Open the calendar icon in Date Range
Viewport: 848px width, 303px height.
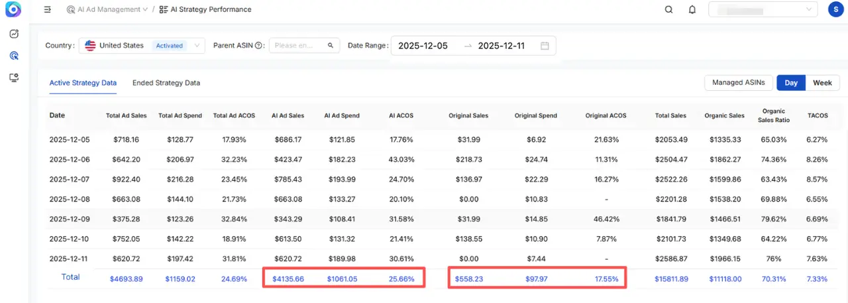click(x=545, y=46)
